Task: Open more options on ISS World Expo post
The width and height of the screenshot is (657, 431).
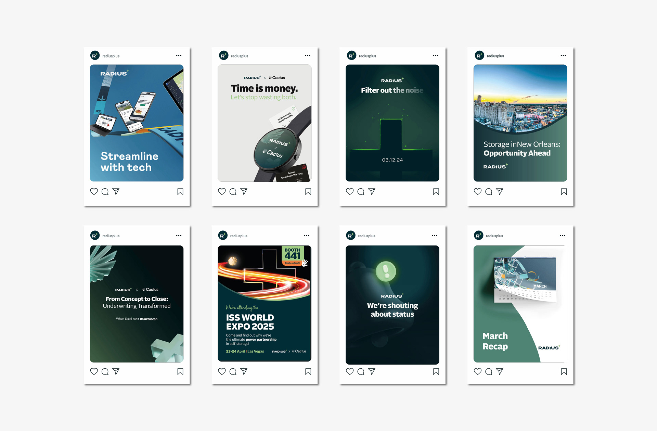Action: (307, 236)
